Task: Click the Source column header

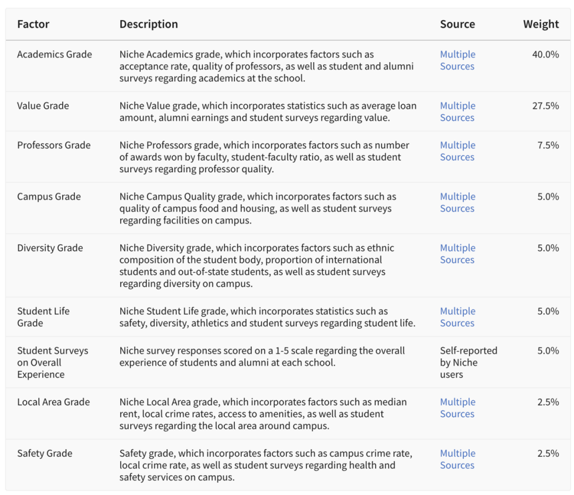Action: pos(458,24)
